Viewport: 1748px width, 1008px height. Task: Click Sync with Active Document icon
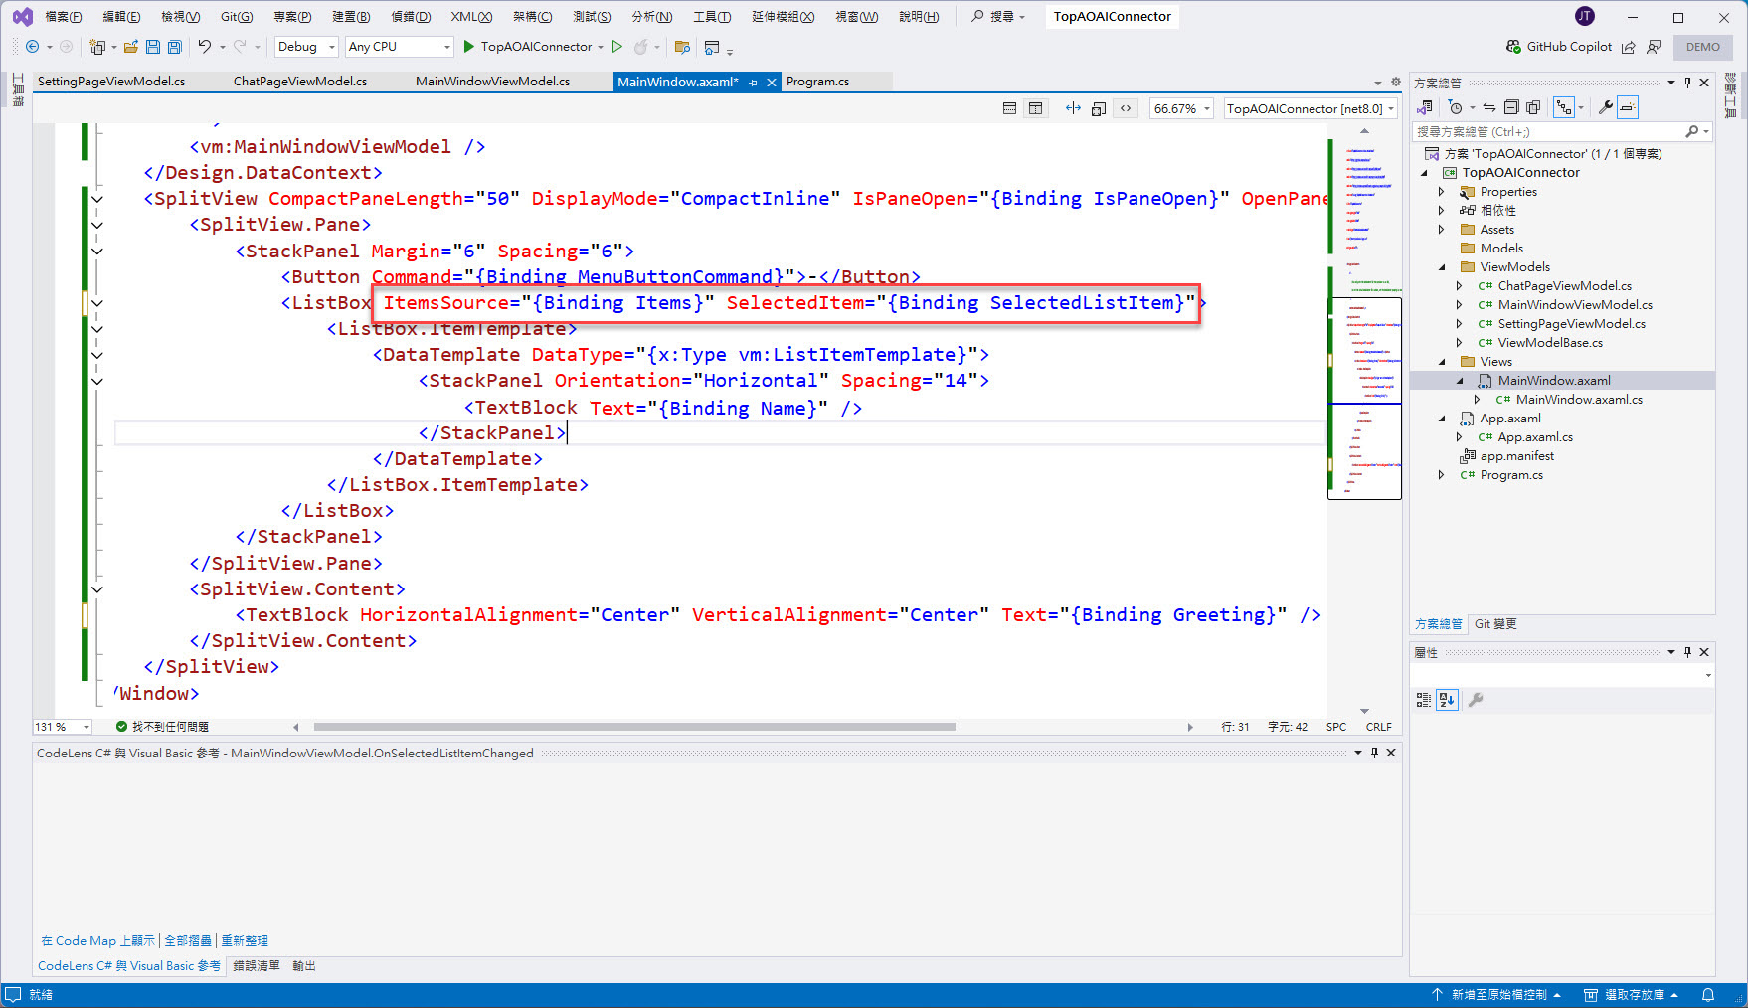click(x=1489, y=107)
